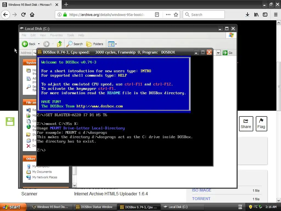This screenshot has height=211, width=281.
Task: Click the Flag button on archive.org
Action: pos(261,124)
